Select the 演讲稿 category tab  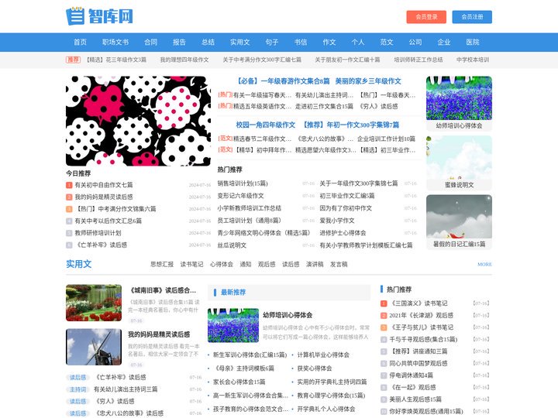[315, 264]
